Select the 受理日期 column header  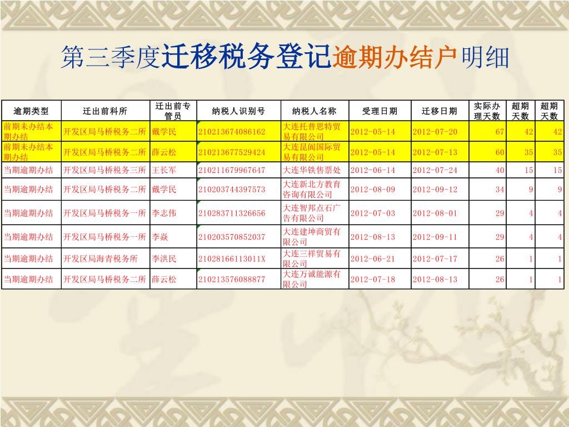[x=380, y=111]
